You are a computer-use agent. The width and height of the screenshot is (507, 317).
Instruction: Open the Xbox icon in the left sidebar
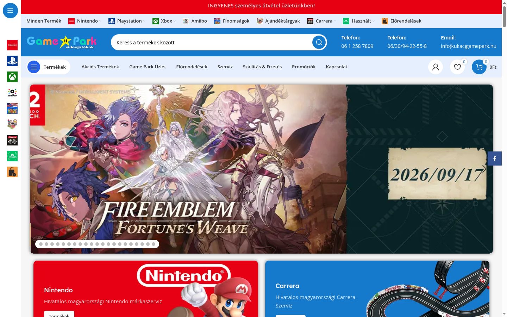point(12,77)
